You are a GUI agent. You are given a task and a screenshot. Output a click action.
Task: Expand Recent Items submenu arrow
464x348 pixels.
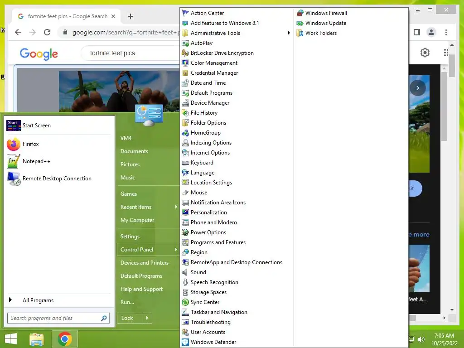pos(176,207)
